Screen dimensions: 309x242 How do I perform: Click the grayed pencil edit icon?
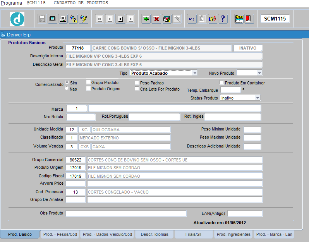[x=177, y=19]
